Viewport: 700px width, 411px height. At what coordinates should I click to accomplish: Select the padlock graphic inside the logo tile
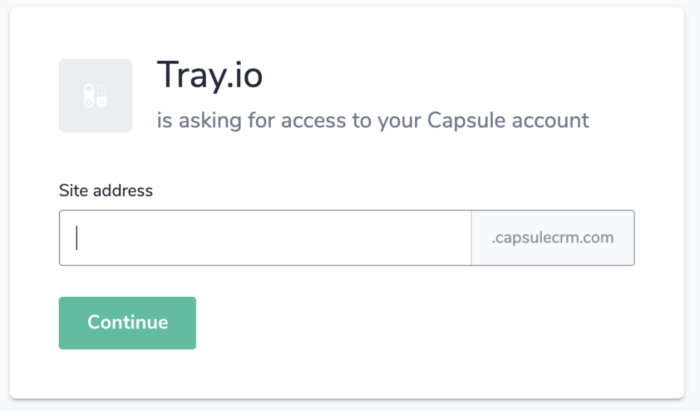coord(89,95)
